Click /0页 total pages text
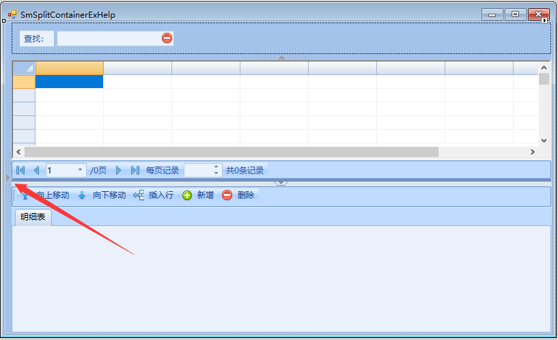 pos(98,171)
